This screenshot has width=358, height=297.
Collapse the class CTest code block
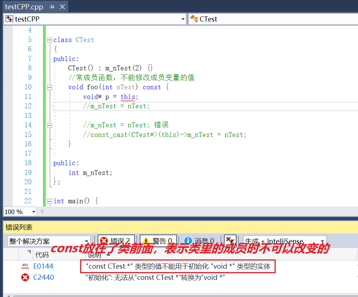click(x=50, y=40)
